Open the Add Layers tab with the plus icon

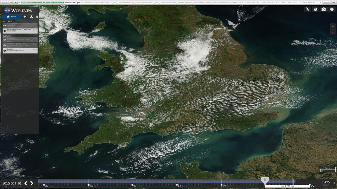[25, 17]
